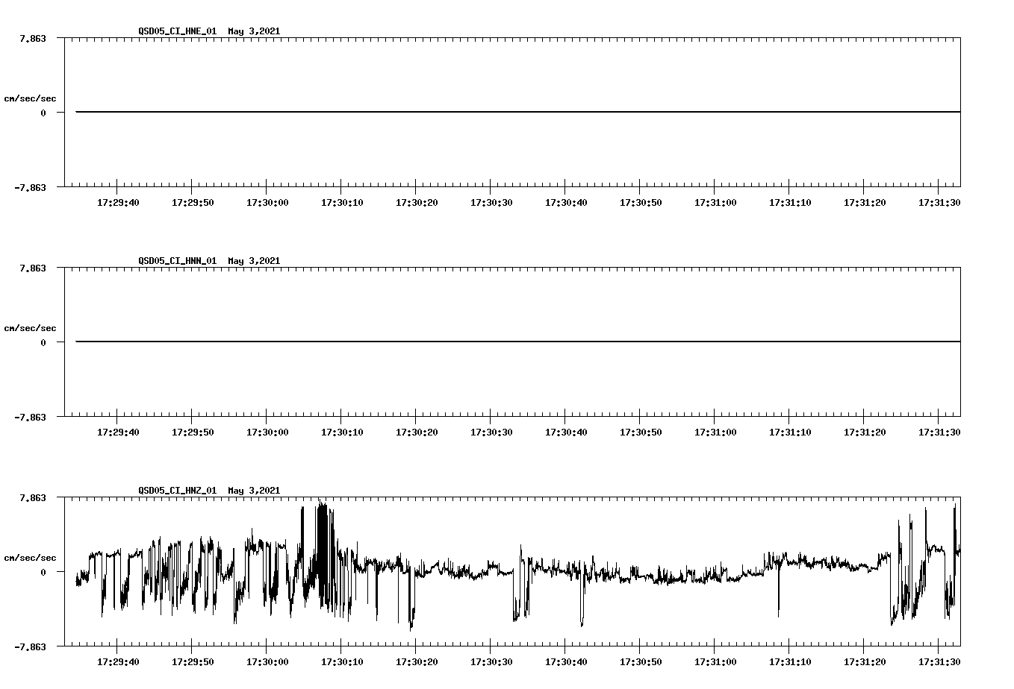1014x689 pixels.
Task: Select the QSD05_CI_HNZ_01 channel label
Action: point(176,491)
